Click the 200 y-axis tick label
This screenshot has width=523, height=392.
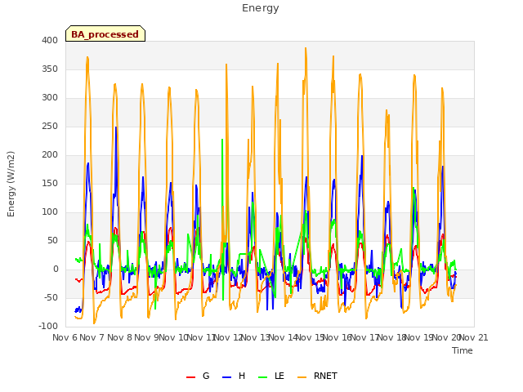(50, 155)
